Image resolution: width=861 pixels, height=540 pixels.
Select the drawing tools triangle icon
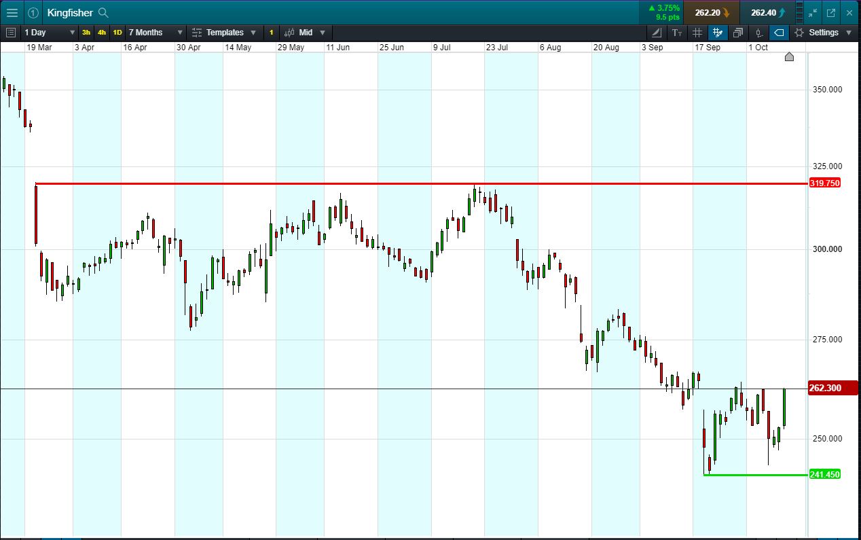coord(657,32)
